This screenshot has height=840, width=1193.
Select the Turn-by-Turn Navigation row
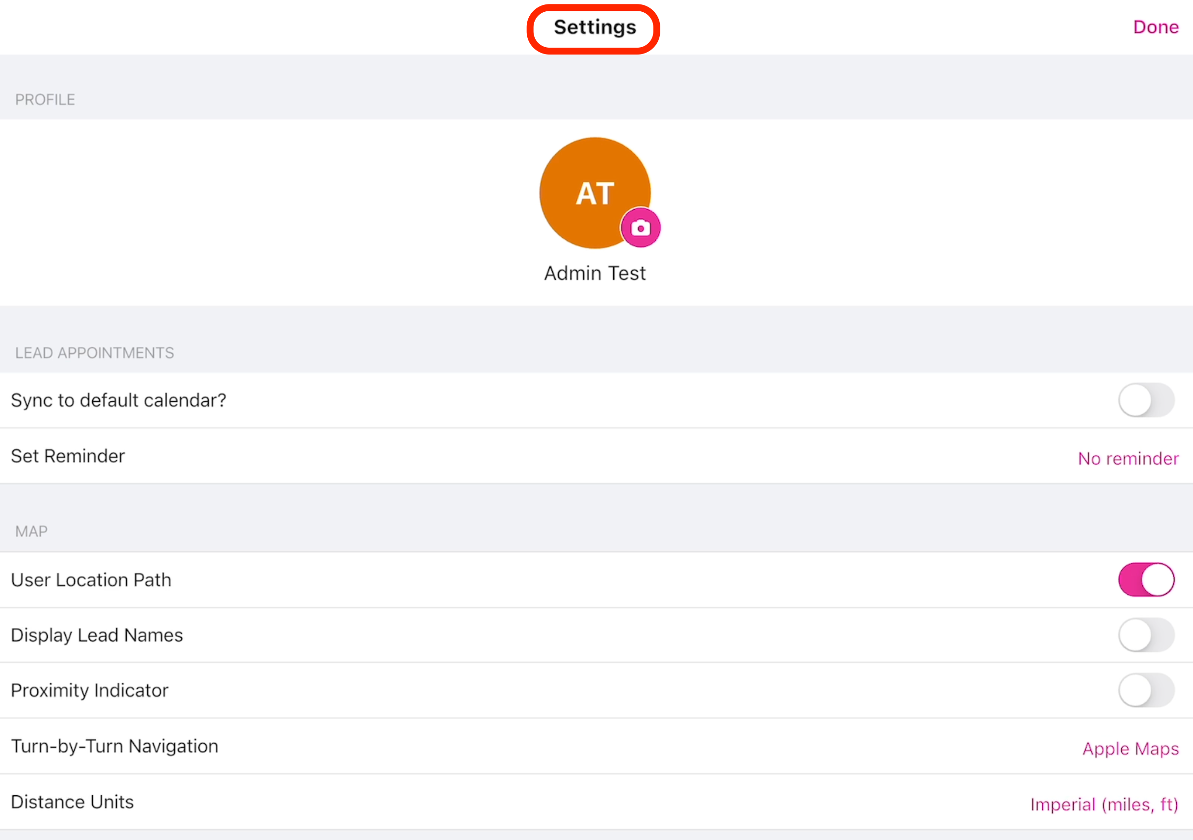tap(115, 746)
